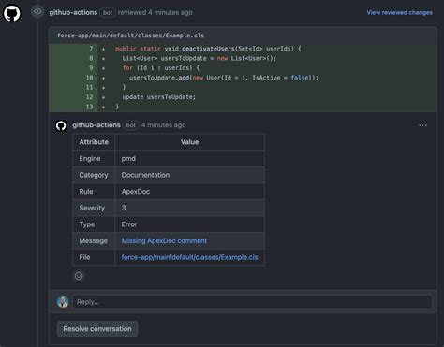Open the 'Missing ApexDoc comment' link

[x=164, y=240]
